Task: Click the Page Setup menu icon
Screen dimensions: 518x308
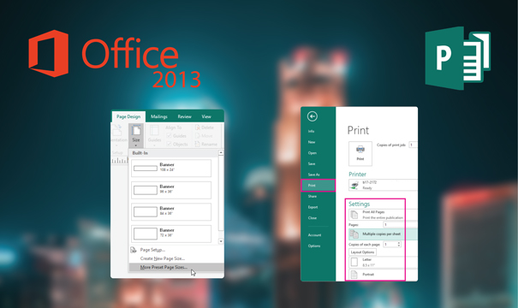Action: [x=134, y=250]
